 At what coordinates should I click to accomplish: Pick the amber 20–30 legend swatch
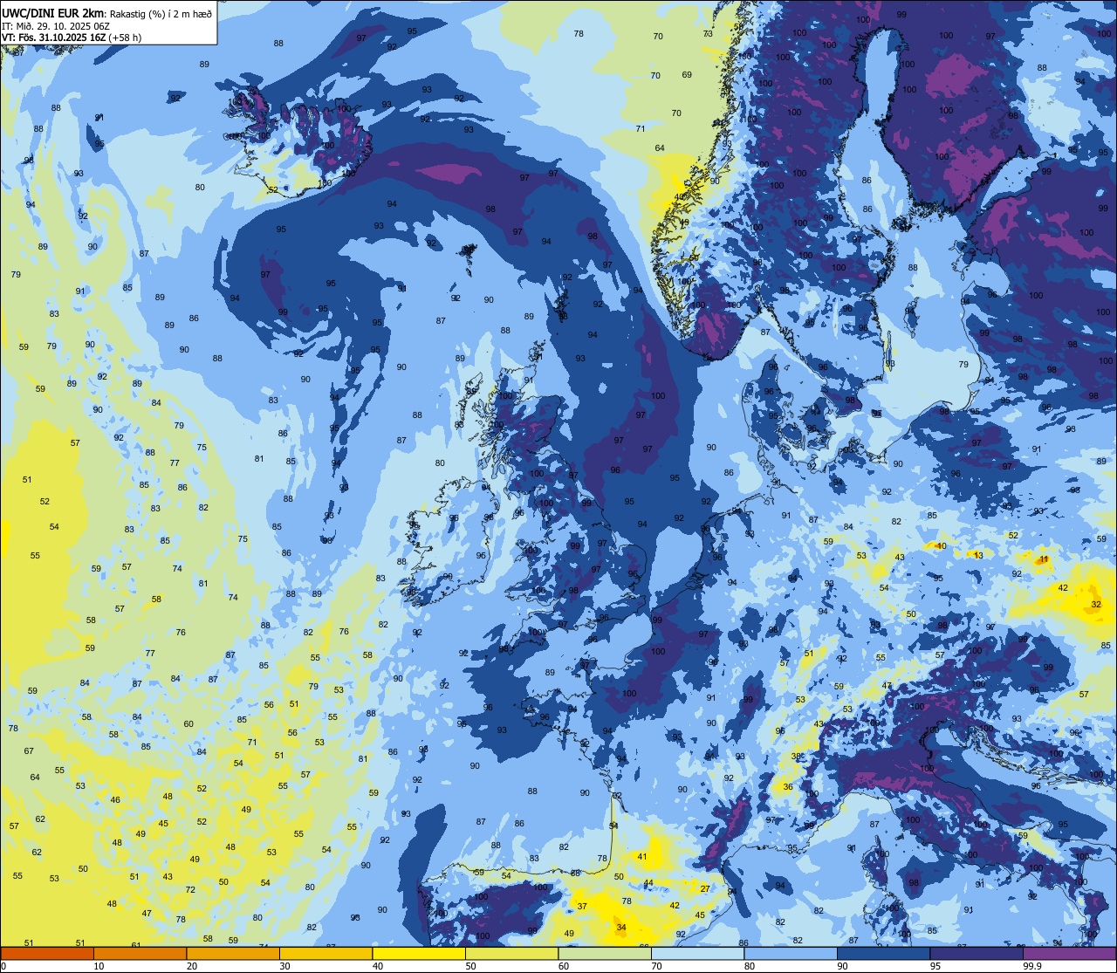(233, 953)
